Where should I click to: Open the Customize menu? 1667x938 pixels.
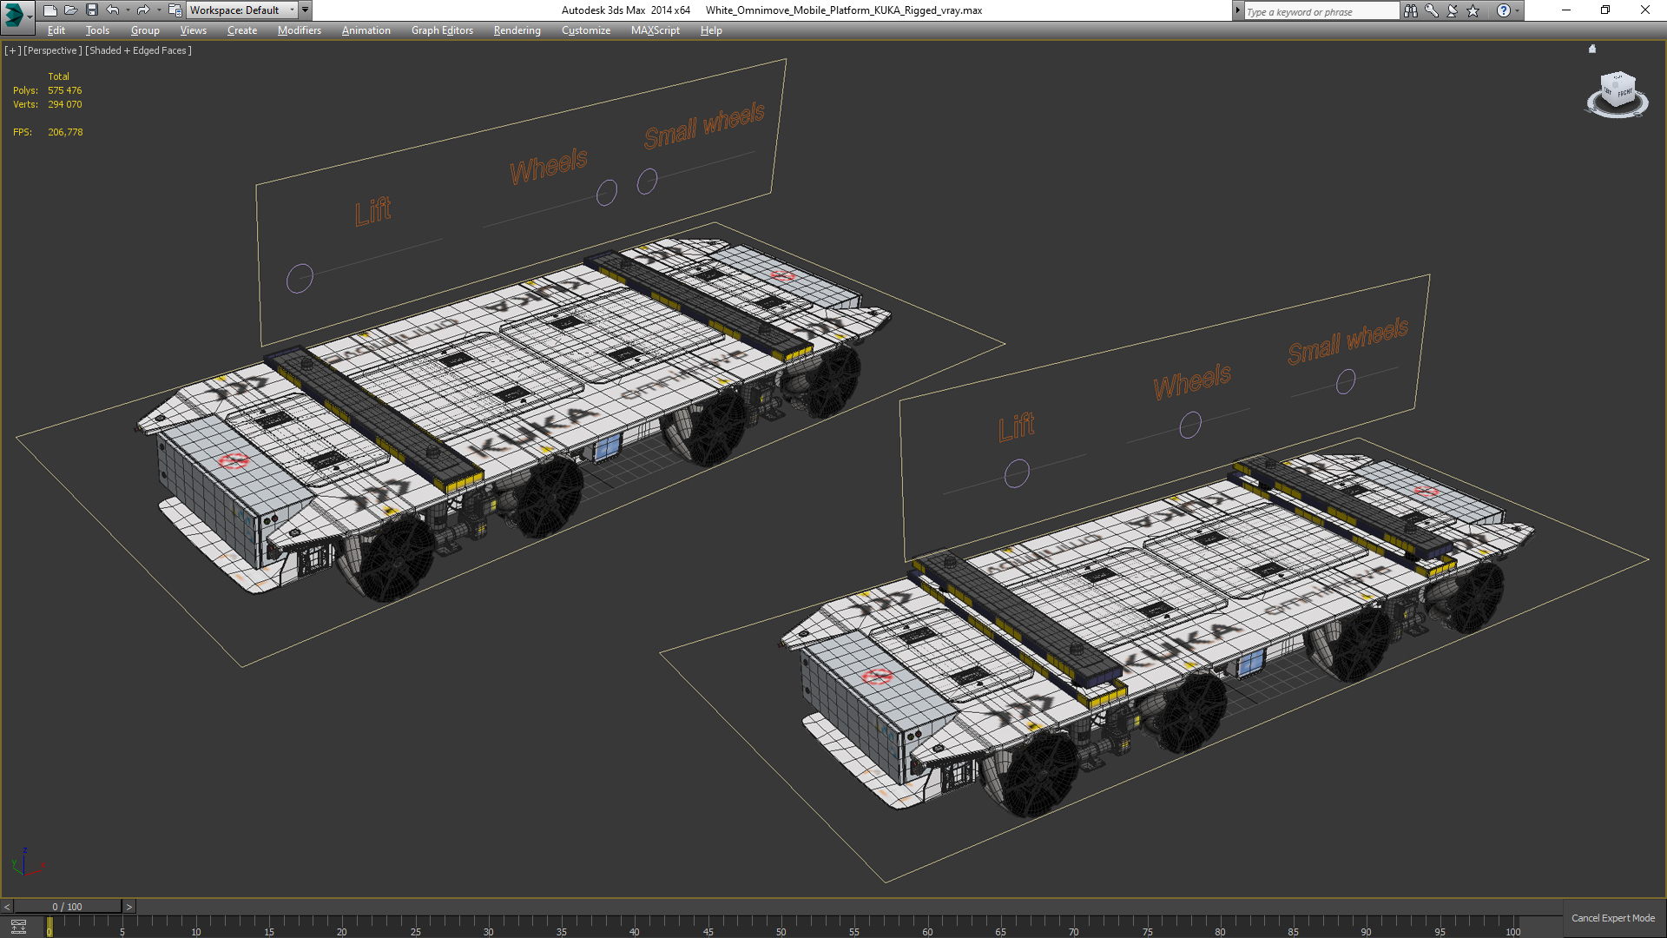coord(585,30)
